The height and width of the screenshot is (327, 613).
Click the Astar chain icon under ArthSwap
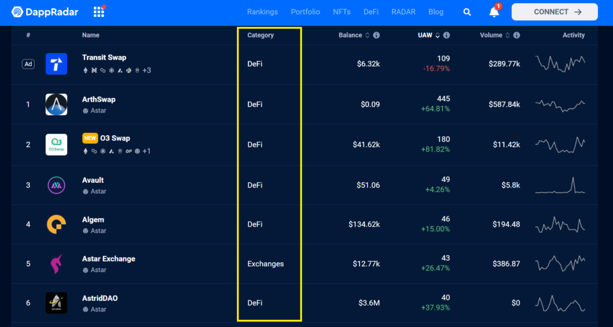(85, 111)
